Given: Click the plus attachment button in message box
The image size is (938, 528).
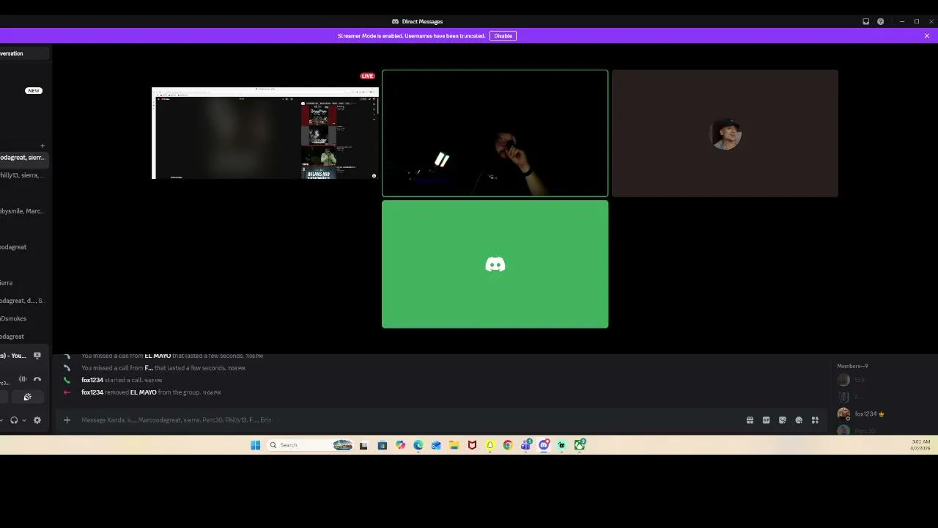Looking at the screenshot, I should point(67,420).
